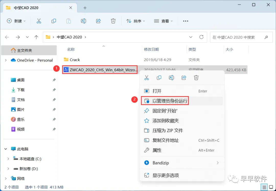This screenshot has height=191, width=276.
Task: Select 固定到"开始" in the context menu
Action: 182,111
